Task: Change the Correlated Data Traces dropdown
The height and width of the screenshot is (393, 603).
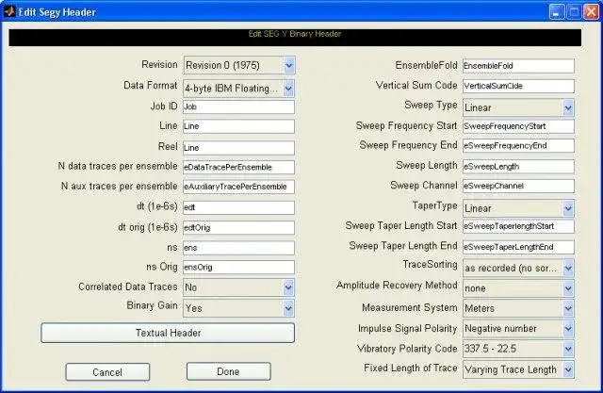Action: tap(238, 287)
